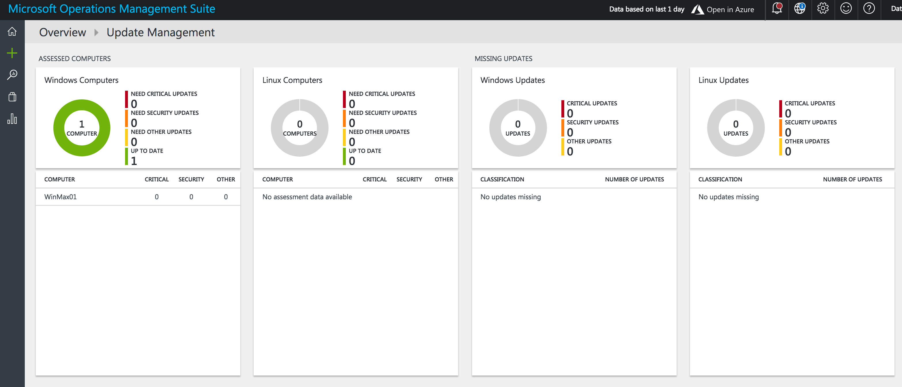Screen dimensions: 902x387
Task: Click the Azure logo icon
Action: [697, 10]
